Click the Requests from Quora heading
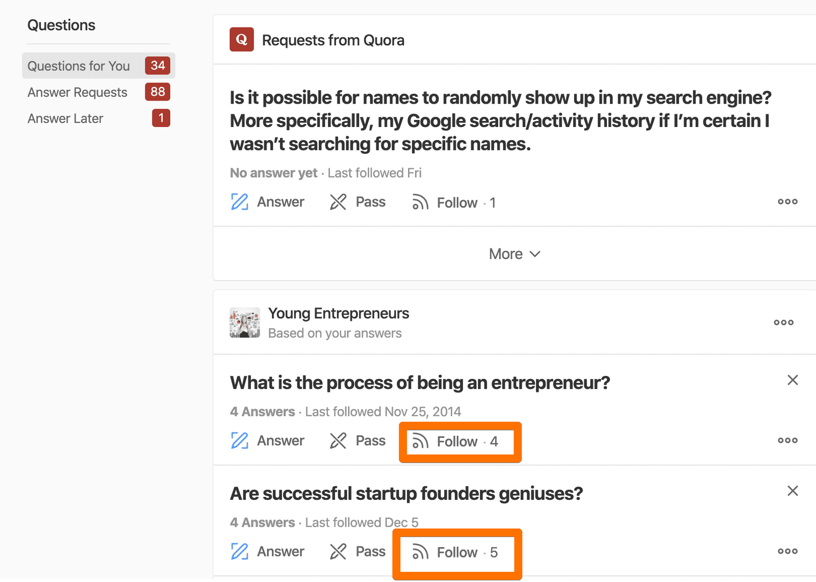Image resolution: width=816 pixels, height=582 pixels. tap(333, 40)
